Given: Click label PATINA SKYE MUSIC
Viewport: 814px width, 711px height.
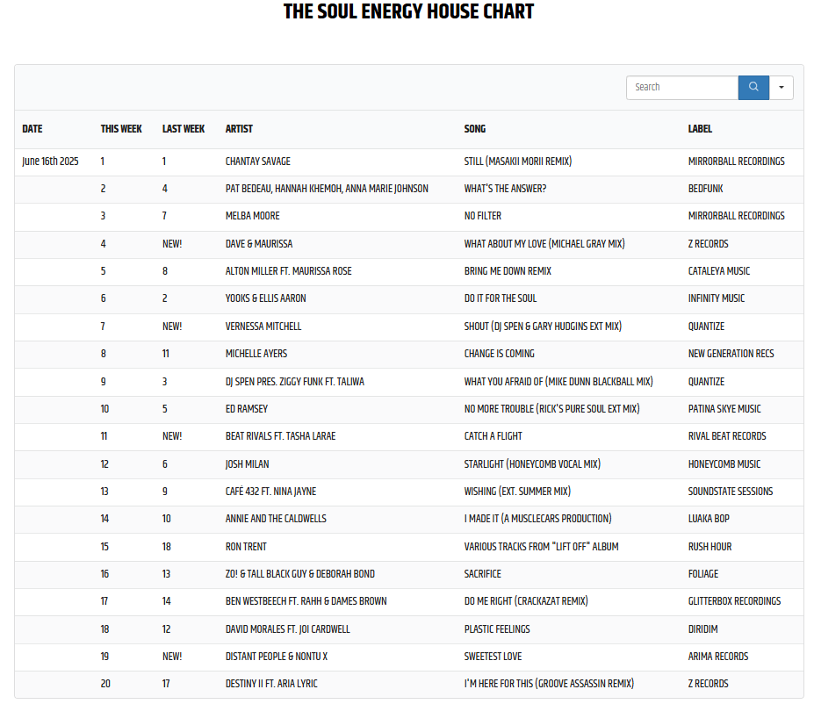Looking at the screenshot, I should tap(724, 409).
